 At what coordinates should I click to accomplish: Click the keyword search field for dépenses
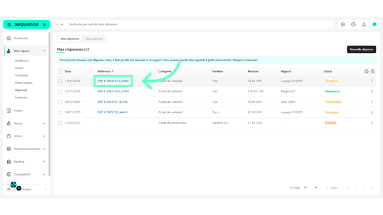pos(200,24)
